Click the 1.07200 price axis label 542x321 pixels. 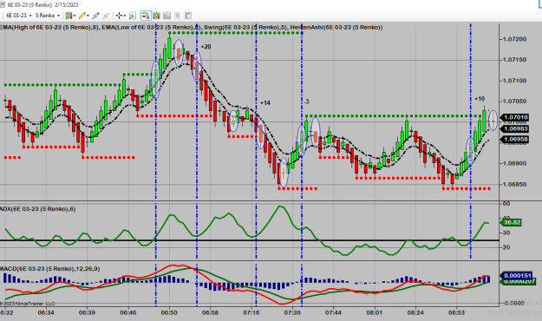click(514, 39)
